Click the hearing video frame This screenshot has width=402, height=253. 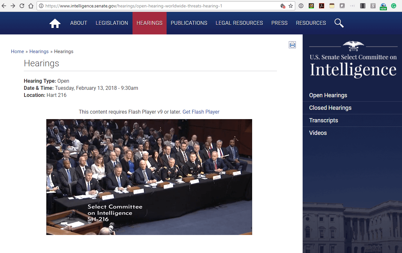(x=149, y=177)
